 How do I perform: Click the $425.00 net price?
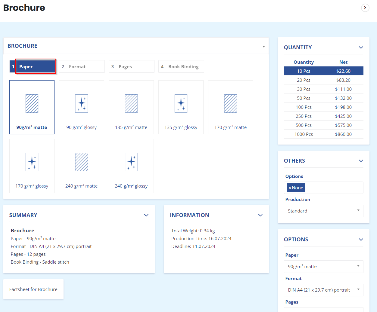343,116
